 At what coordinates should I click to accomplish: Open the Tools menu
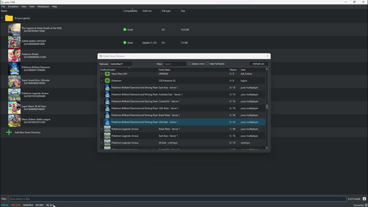32,6
